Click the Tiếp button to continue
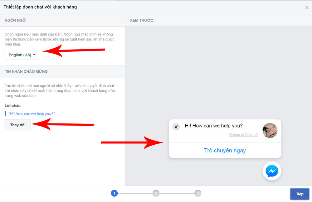Screen dimensions: 312x202 click(300, 194)
